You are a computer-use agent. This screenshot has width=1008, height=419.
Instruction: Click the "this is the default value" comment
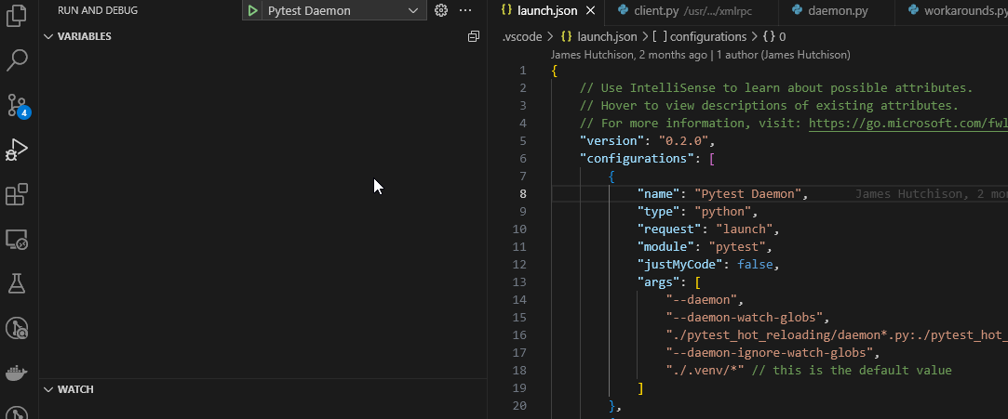click(x=851, y=371)
